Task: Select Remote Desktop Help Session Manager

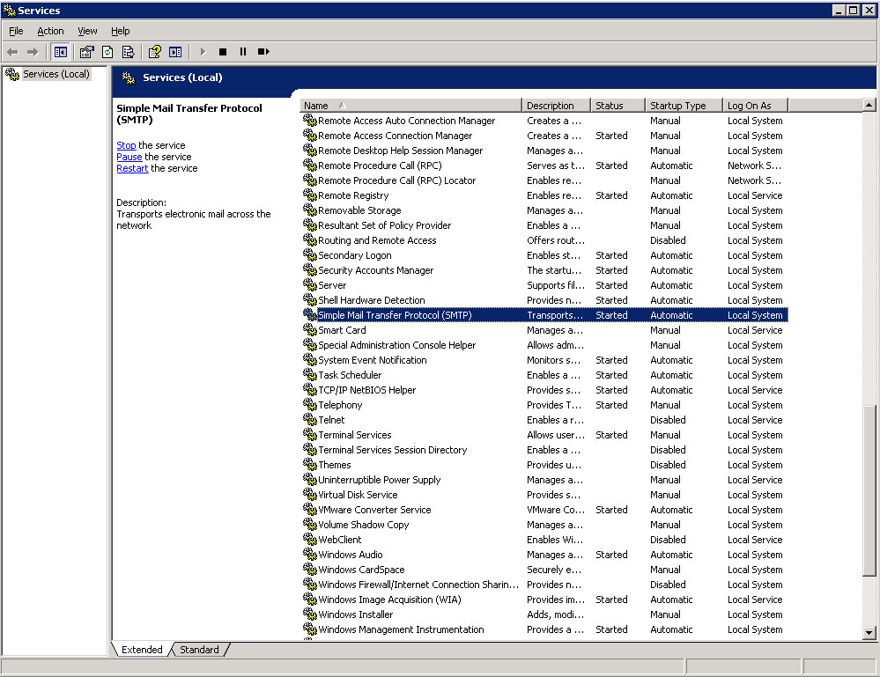Action: 400,151
